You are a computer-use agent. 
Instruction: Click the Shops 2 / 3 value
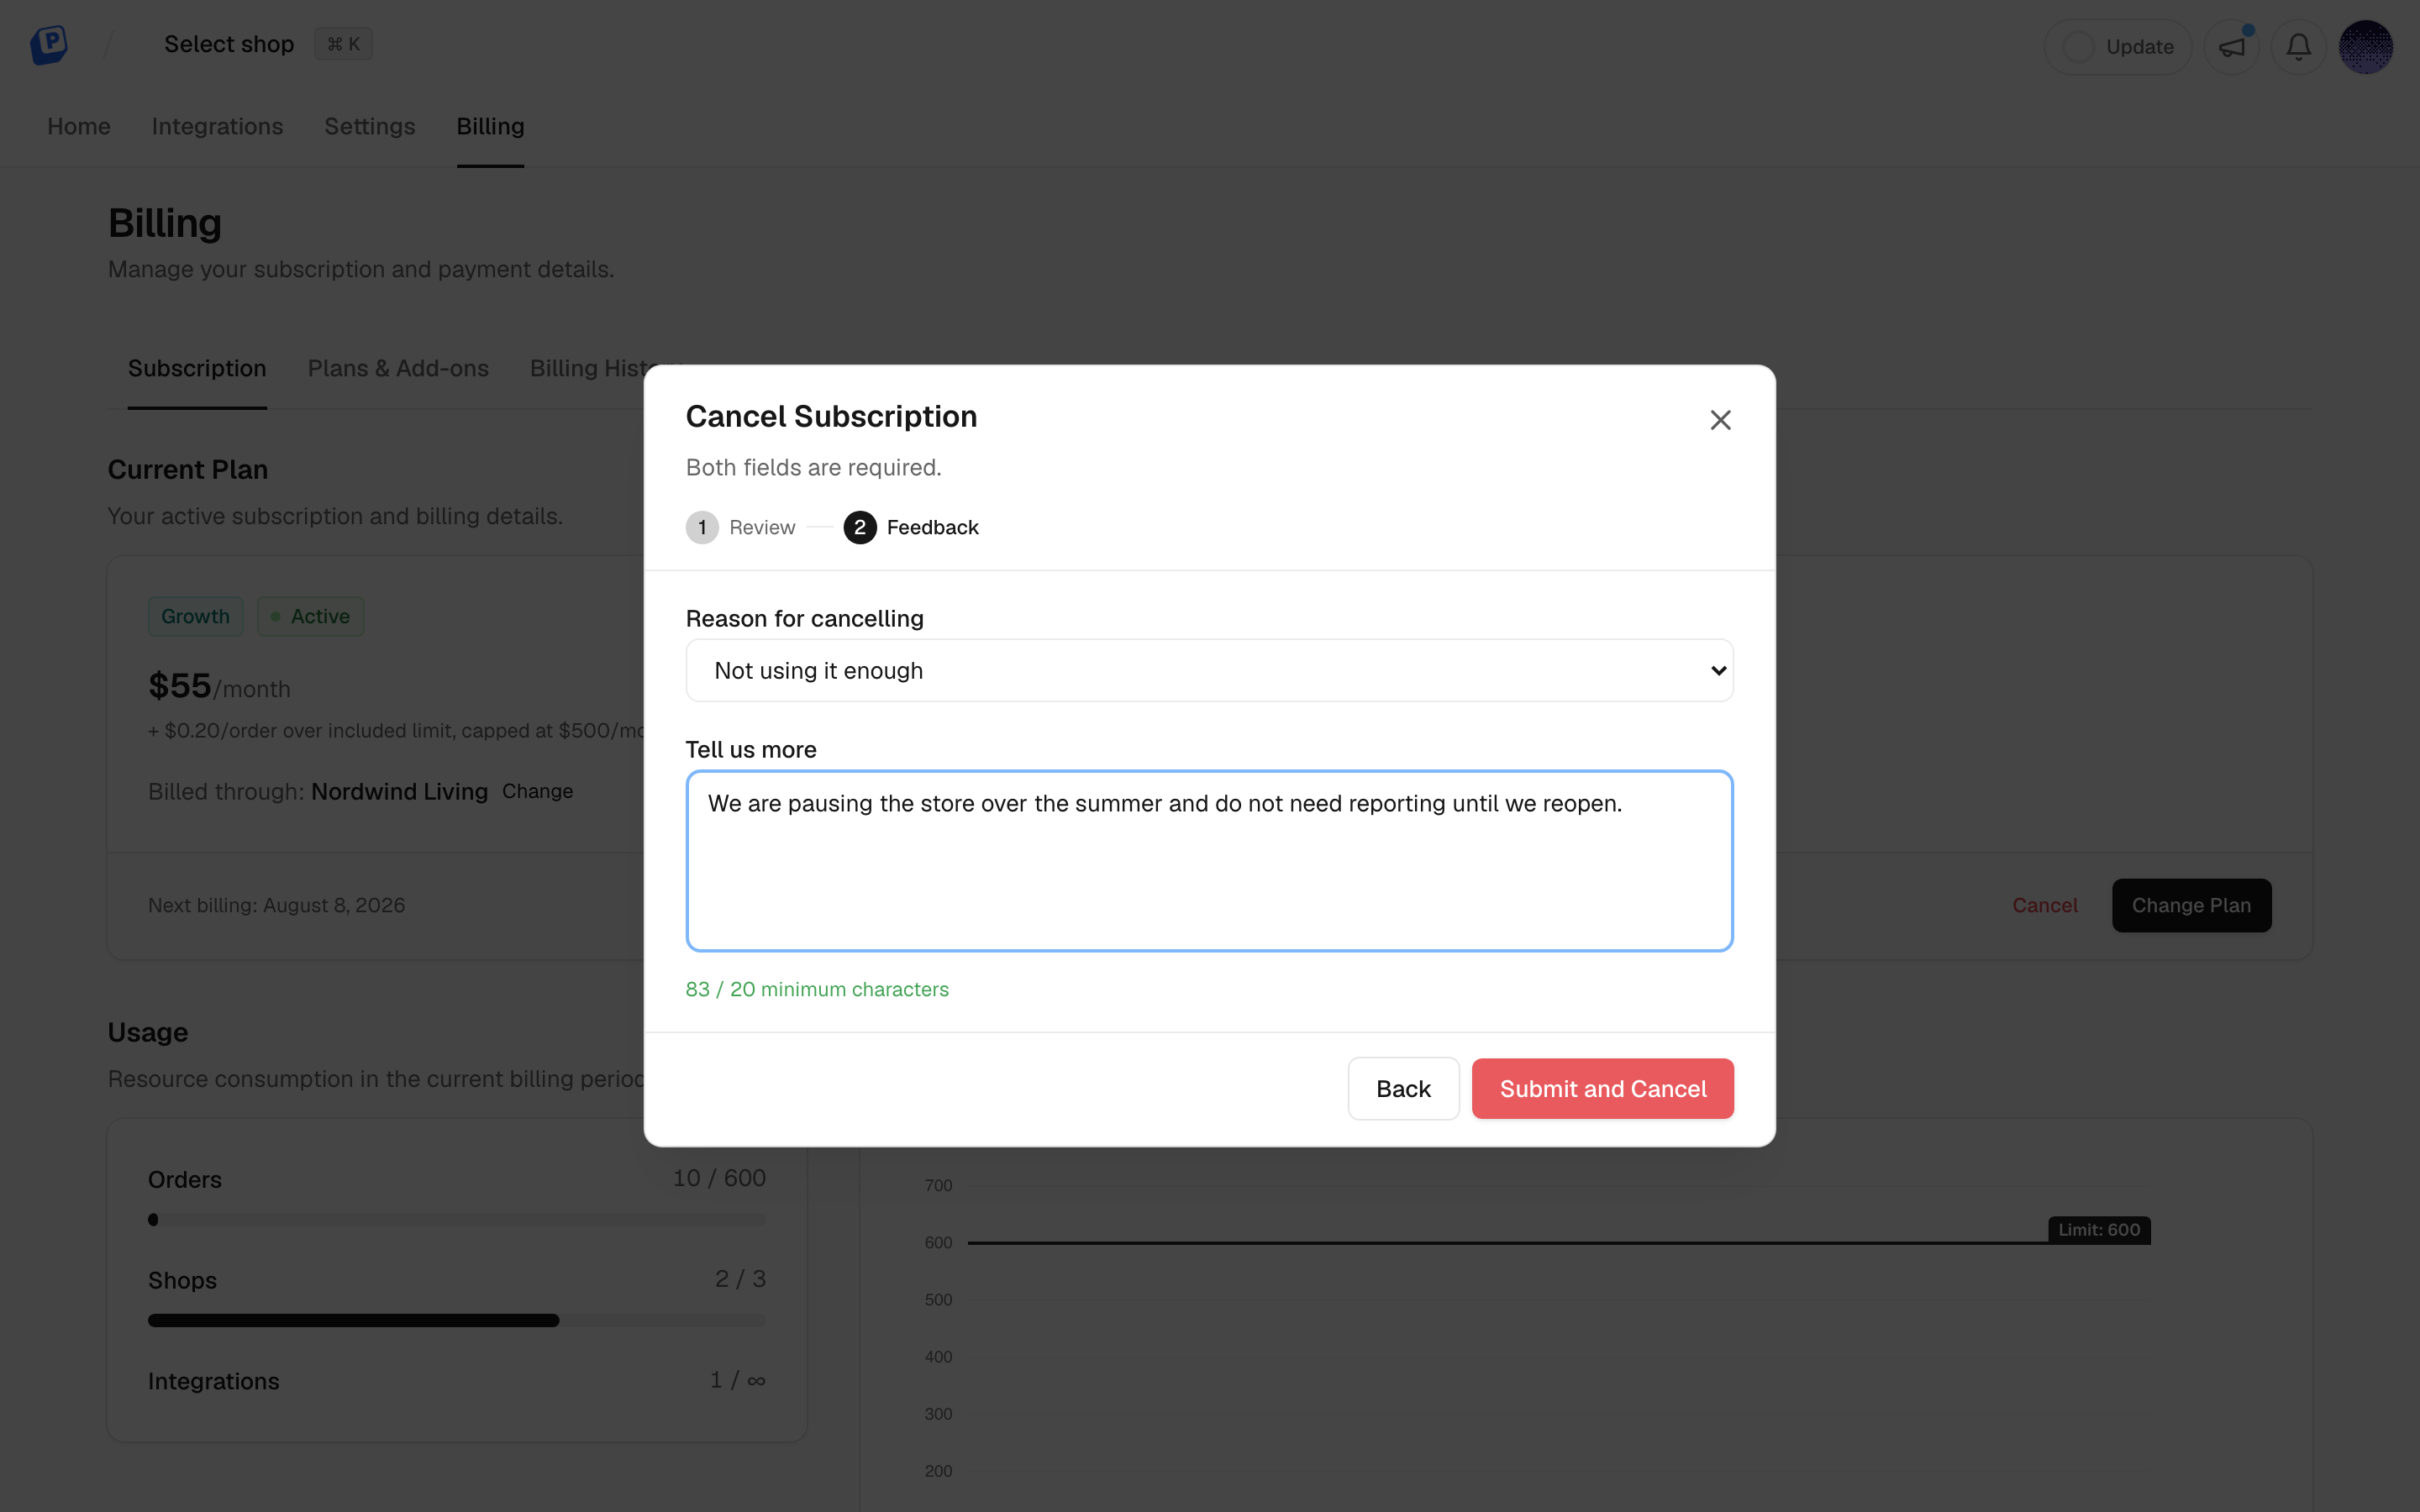click(x=740, y=1279)
